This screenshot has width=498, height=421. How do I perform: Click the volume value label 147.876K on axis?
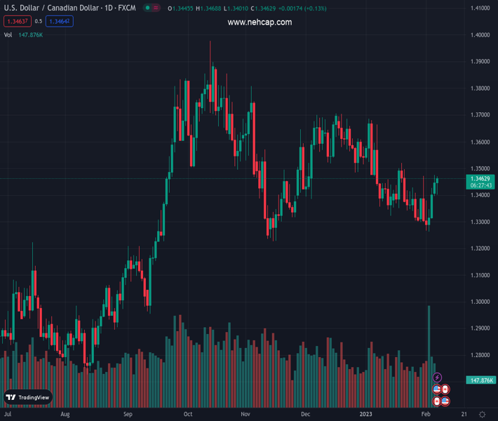(x=482, y=380)
